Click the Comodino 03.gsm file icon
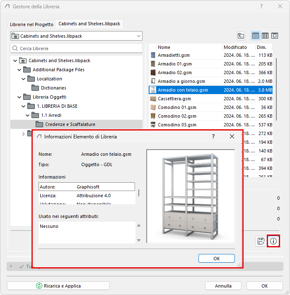This screenshot has width=290, height=295. [x=153, y=125]
